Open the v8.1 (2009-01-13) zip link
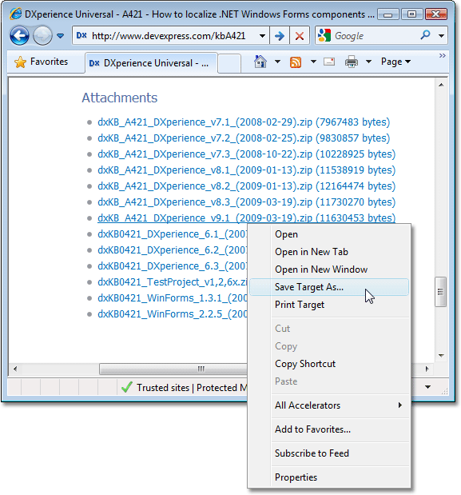461x495 pixels. [246, 170]
